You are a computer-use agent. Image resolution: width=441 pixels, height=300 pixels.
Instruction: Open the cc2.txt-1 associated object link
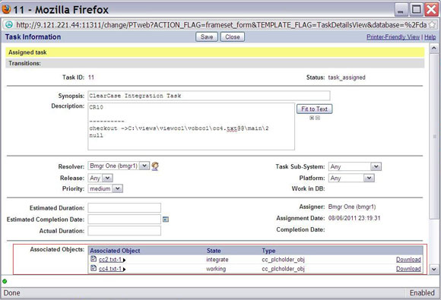click(110, 260)
